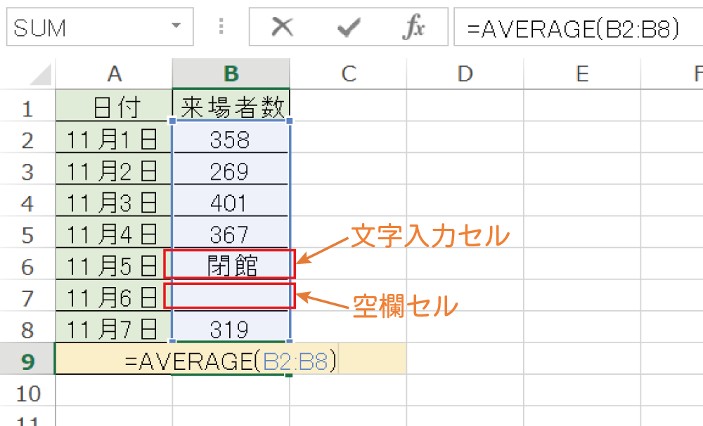Select the 来場者数 header cell
The width and height of the screenshot is (703, 426).
click(231, 105)
